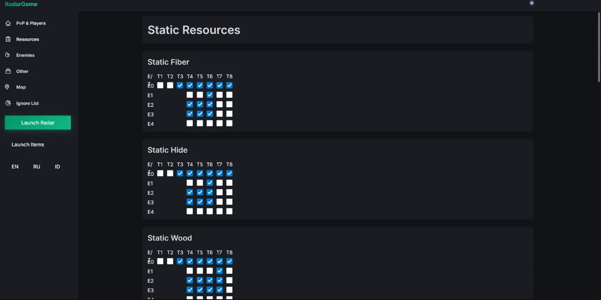The height and width of the screenshot is (300, 601).
Task: Click the RadarGame logo link
Action: (x=21, y=4)
